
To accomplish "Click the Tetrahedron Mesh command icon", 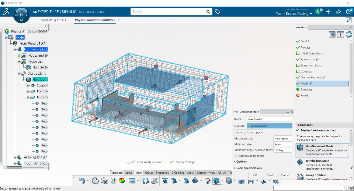I will (300, 162).
